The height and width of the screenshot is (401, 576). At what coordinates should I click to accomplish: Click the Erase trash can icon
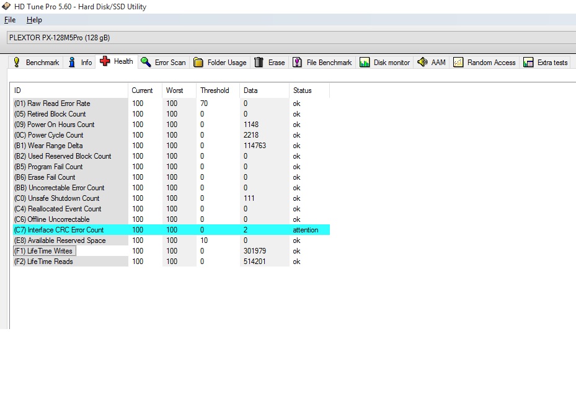(x=259, y=63)
